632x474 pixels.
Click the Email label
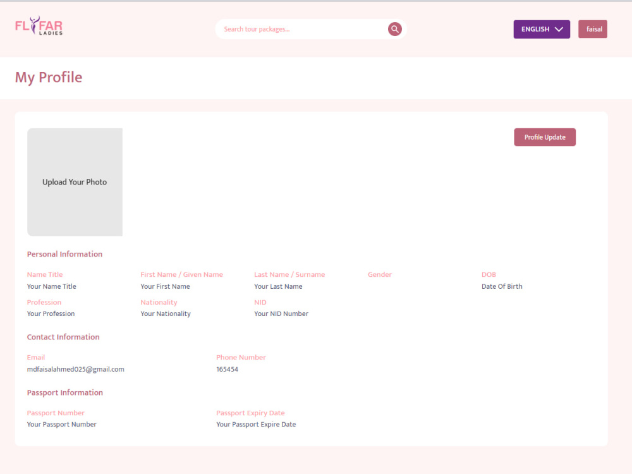(36, 358)
